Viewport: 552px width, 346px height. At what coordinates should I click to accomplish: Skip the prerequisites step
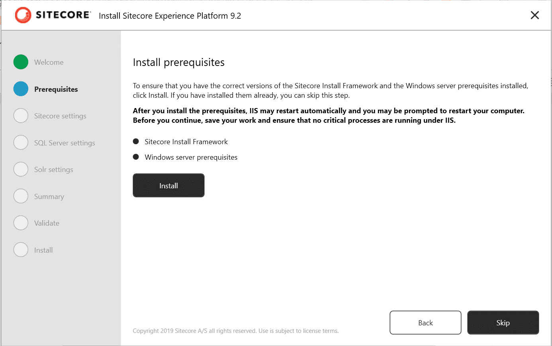(x=503, y=323)
